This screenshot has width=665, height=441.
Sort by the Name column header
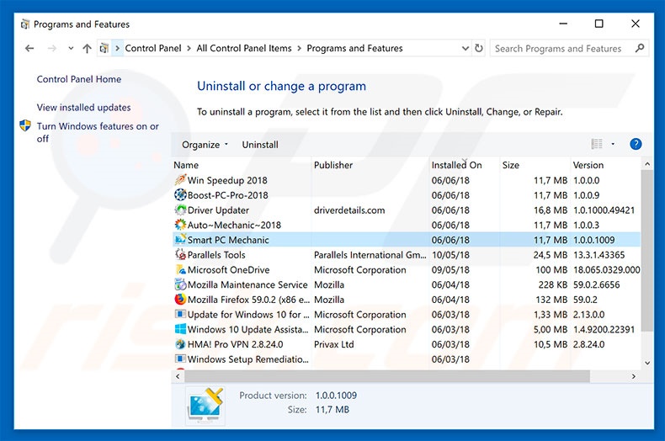(x=242, y=165)
